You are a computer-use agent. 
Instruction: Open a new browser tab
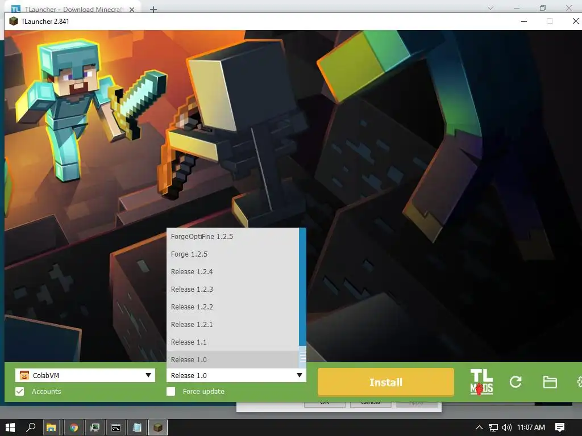pos(153,10)
